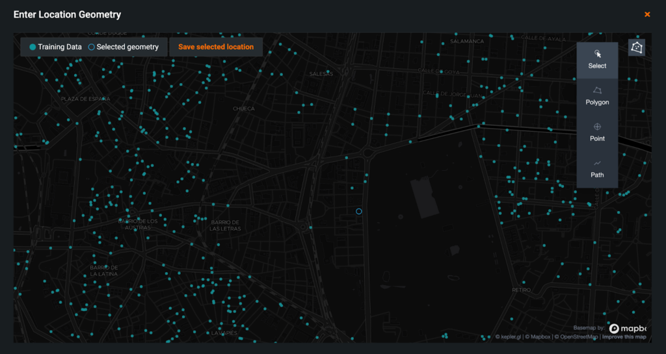The height and width of the screenshot is (354, 666).
Task: Click the BARRIO DE LOS AUSTRIAS label
Action: [x=138, y=224]
